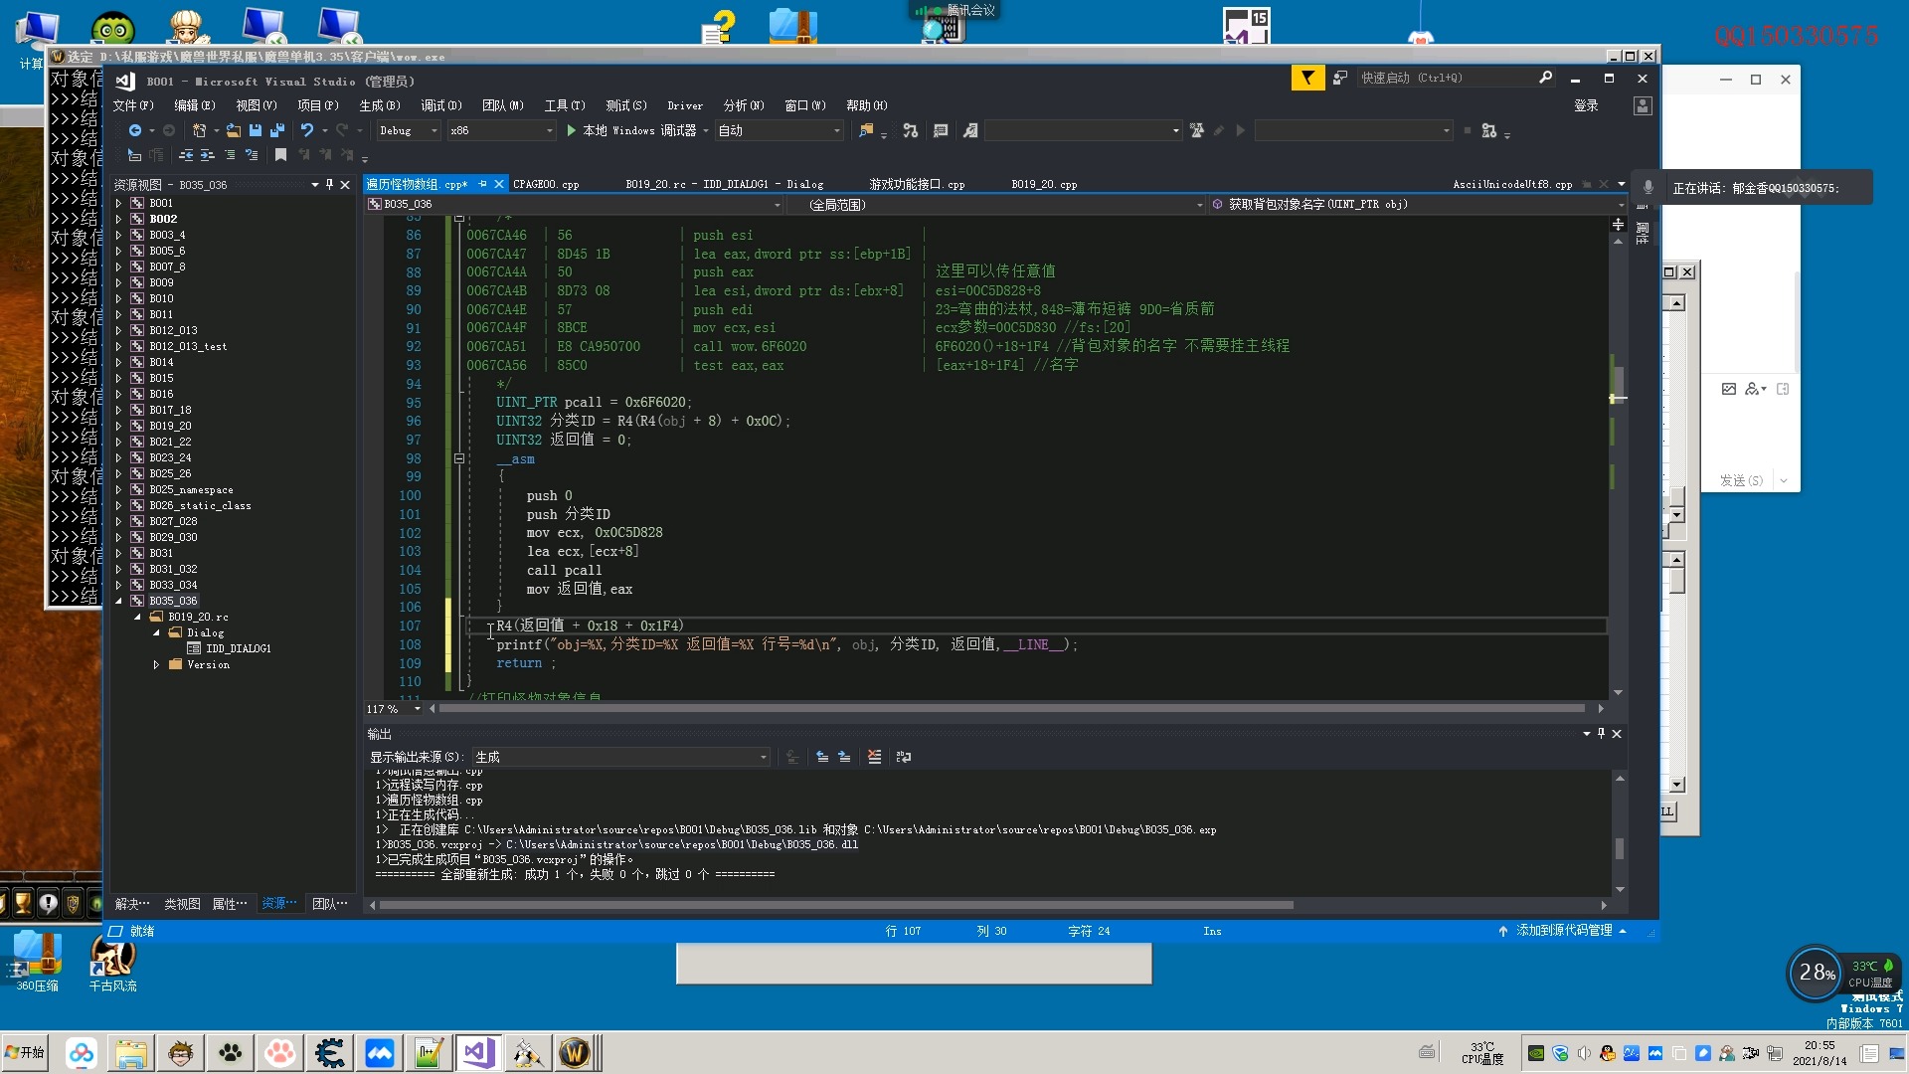Click 添加到源代码管理 in status bar
The height and width of the screenshot is (1074, 1909).
coord(1563,931)
